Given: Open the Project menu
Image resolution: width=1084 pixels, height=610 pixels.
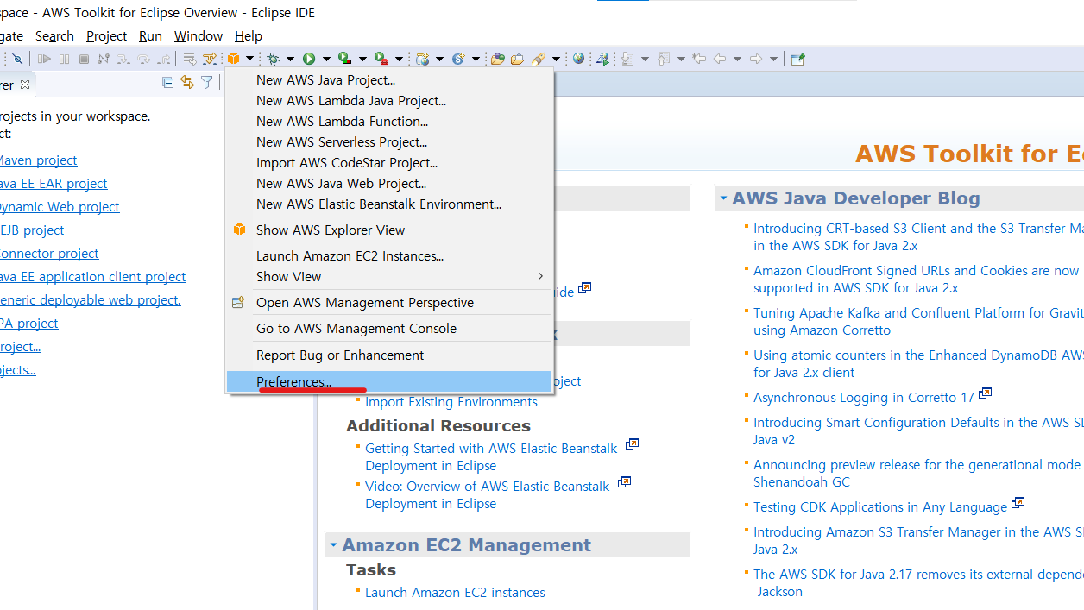Looking at the screenshot, I should tap(107, 36).
